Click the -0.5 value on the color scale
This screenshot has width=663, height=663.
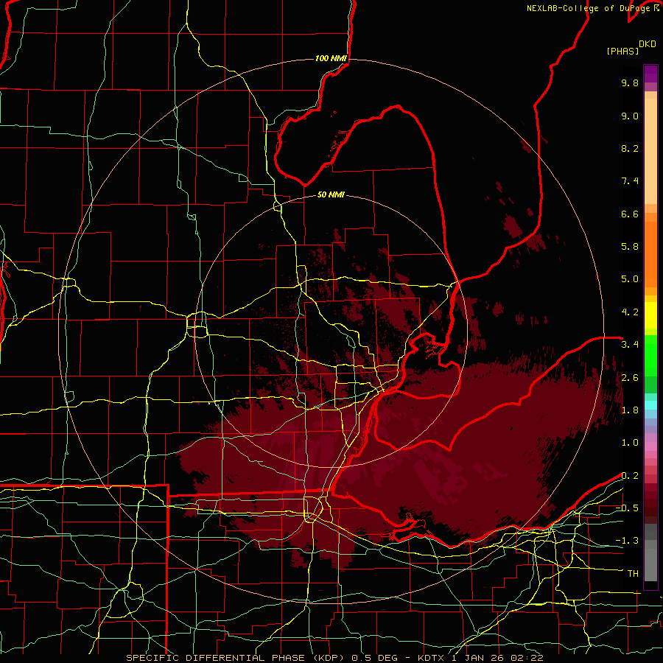point(627,508)
